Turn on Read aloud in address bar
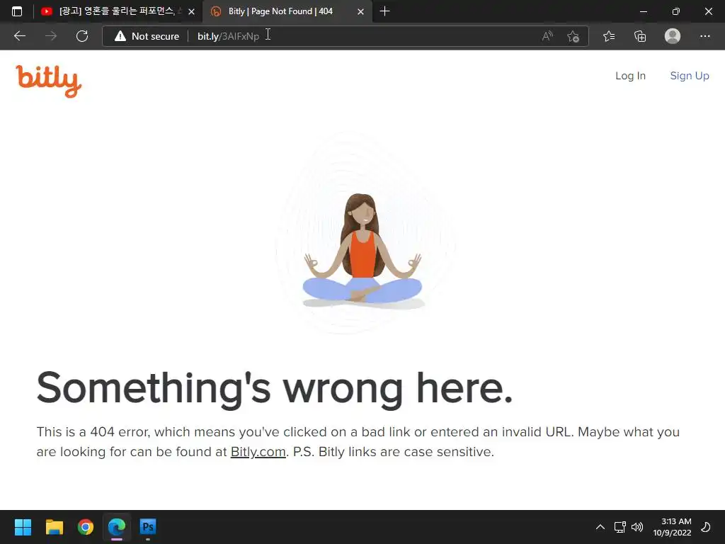Image resolution: width=725 pixels, height=544 pixels. 547,36
